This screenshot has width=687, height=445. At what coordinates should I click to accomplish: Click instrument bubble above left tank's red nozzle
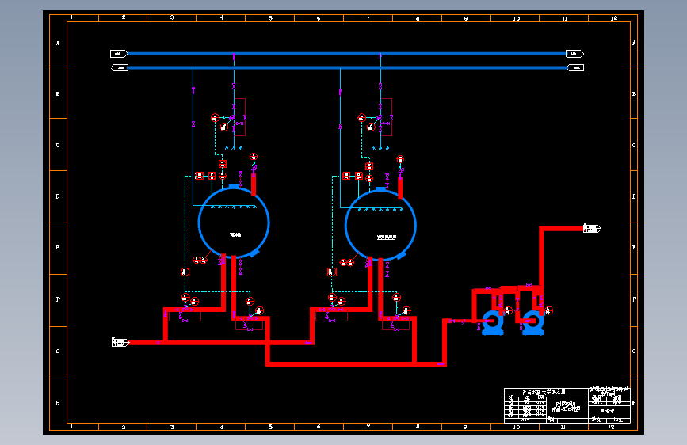(x=254, y=156)
